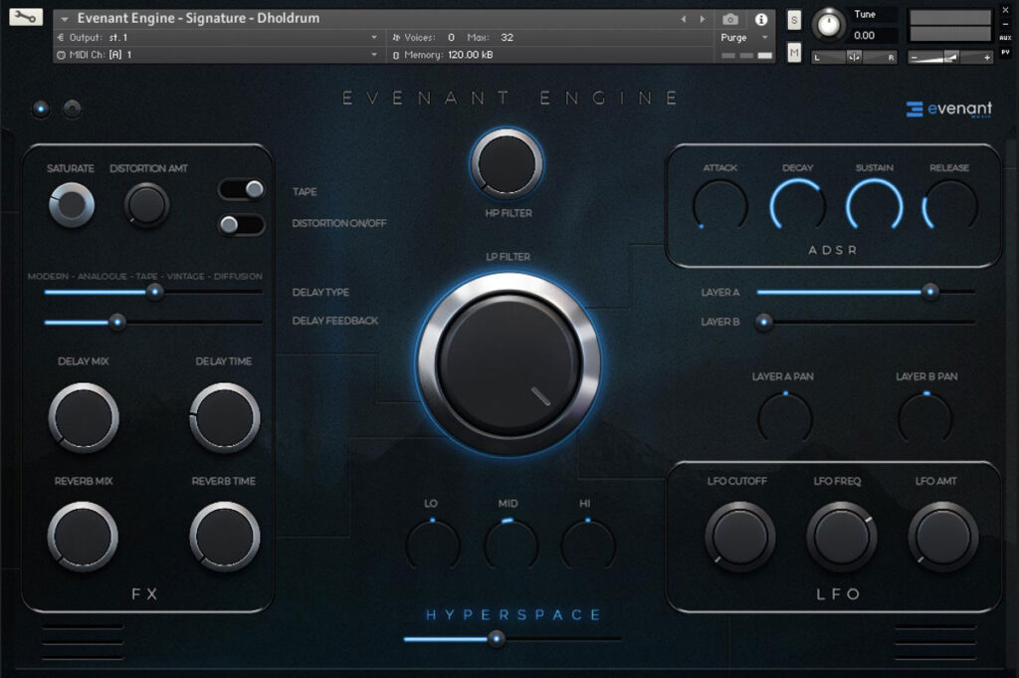
Task: Go to the next instrument preset arrow
Action: click(x=703, y=19)
